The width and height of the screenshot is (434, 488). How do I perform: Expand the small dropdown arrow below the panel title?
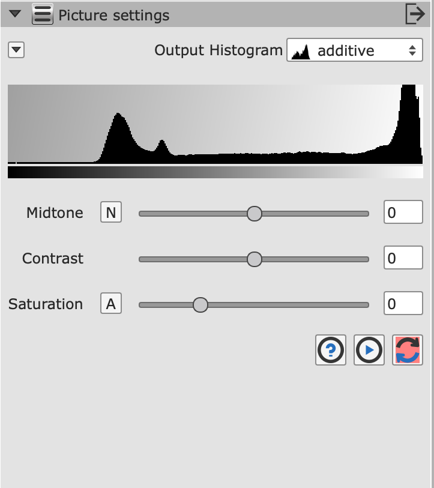click(16, 50)
